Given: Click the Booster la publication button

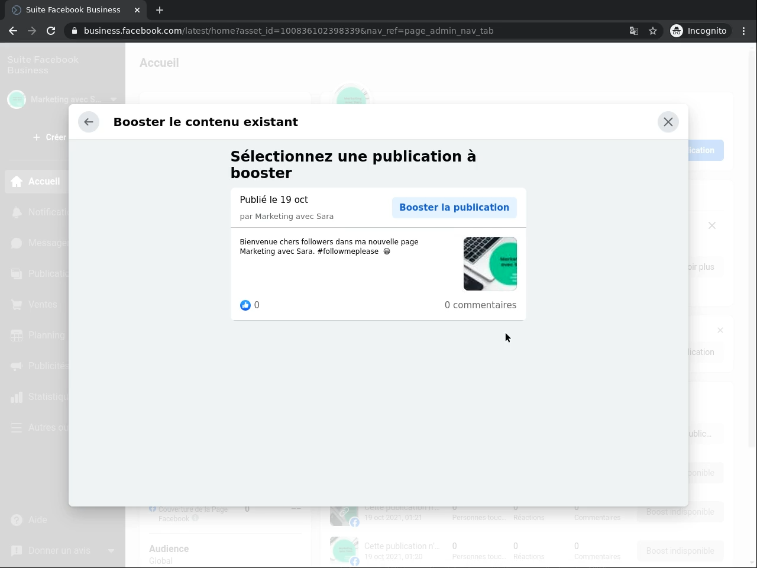Looking at the screenshot, I should coord(454,208).
